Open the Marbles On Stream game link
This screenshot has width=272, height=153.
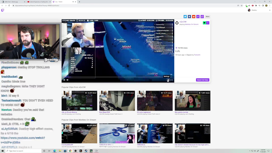coord(192,24)
